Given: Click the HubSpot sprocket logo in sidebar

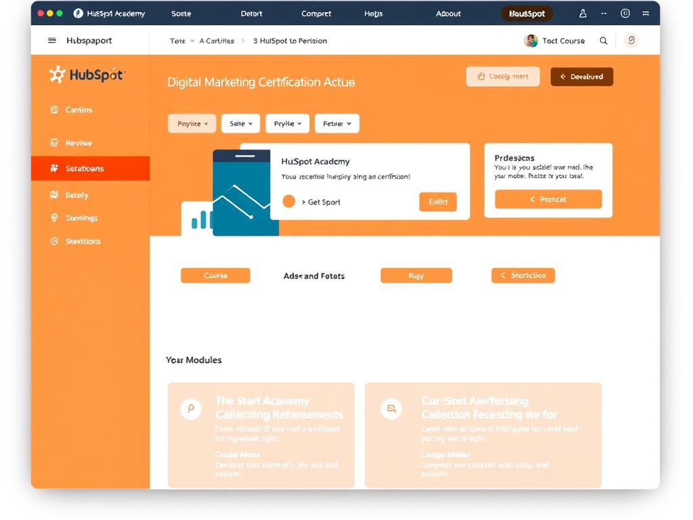Looking at the screenshot, I should tap(58, 74).
